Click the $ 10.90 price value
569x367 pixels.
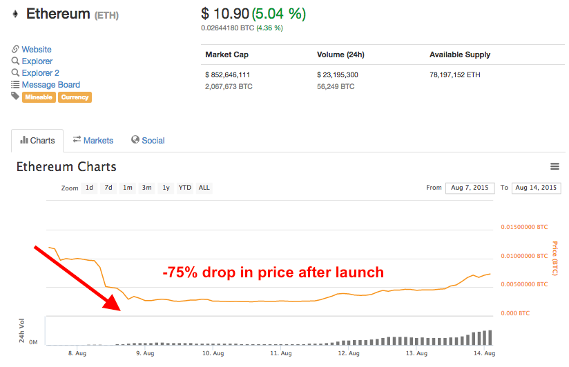(x=225, y=14)
